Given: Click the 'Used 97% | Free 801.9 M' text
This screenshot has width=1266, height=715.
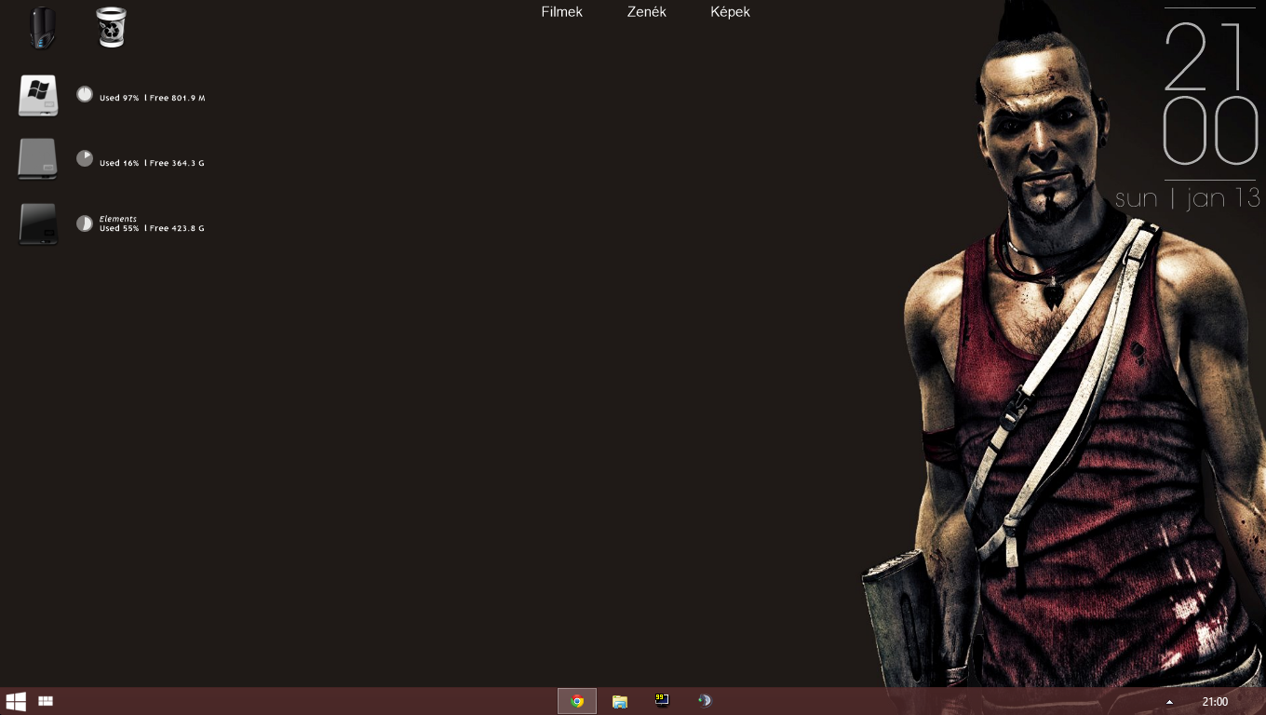Looking at the screenshot, I should coord(152,98).
